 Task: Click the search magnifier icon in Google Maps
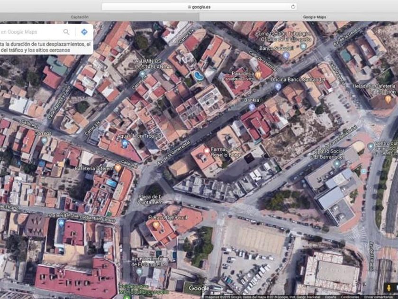(66, 32)
